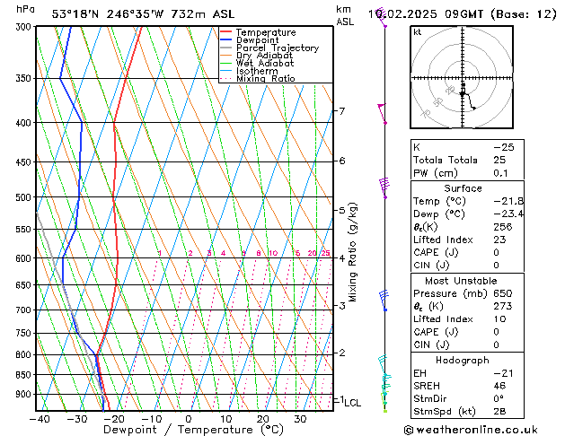Click the '400' hPa pressure label

point(25,123)
